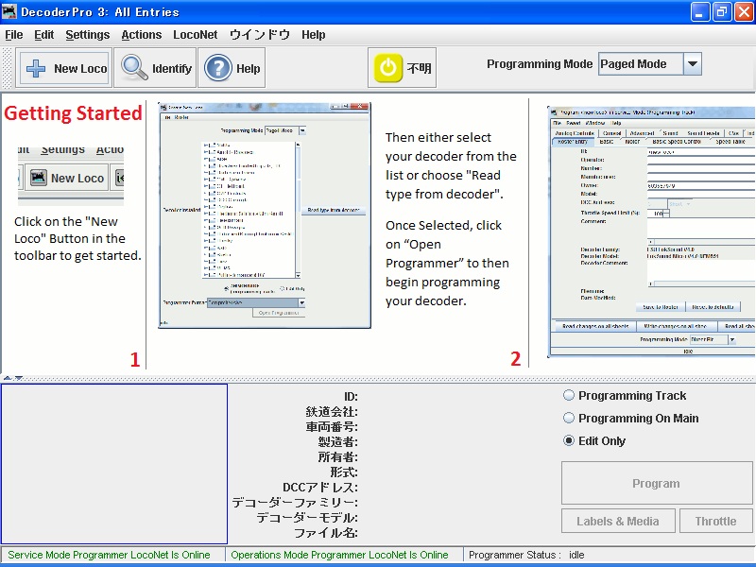This screenshot has width=756, height=567.
Task: Select Programming On Main radio button
Action: coord(569,418)
